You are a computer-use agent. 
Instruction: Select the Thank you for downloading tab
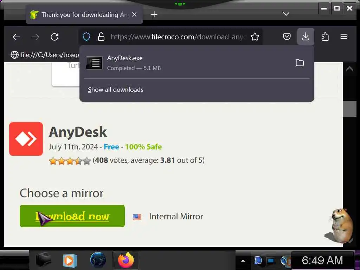coord(84,14)
